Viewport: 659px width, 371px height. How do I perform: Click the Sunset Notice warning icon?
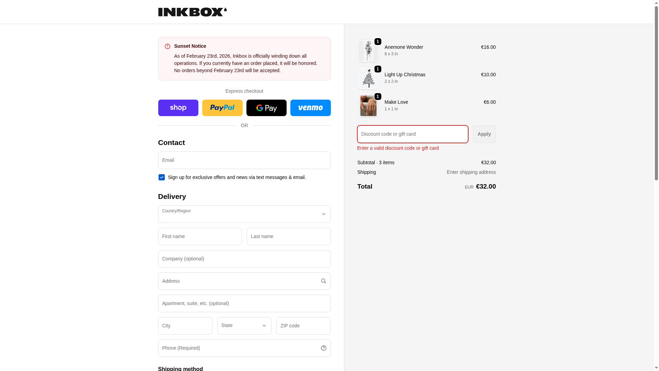tap(167, 46)
